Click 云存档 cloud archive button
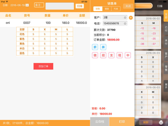Image resolution: width=168 pixels, height=126 pixels. tap(100, 122)
